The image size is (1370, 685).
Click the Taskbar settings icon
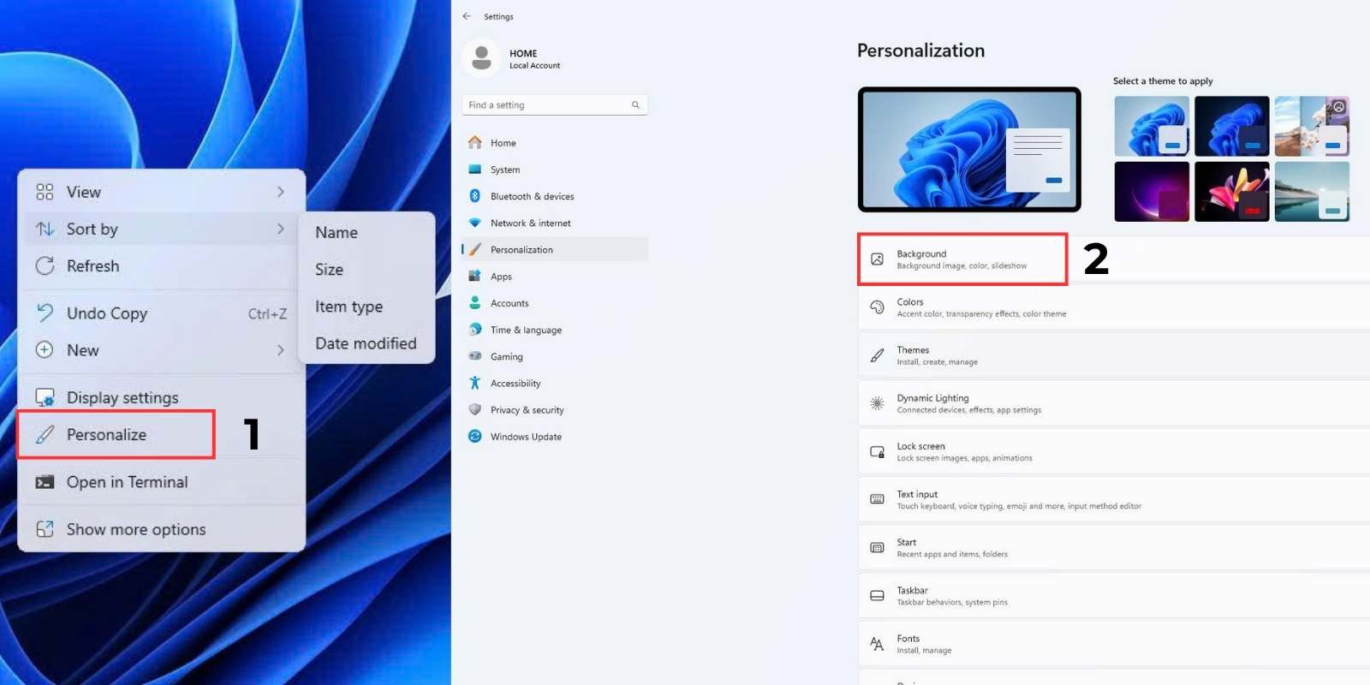(877, 595)
